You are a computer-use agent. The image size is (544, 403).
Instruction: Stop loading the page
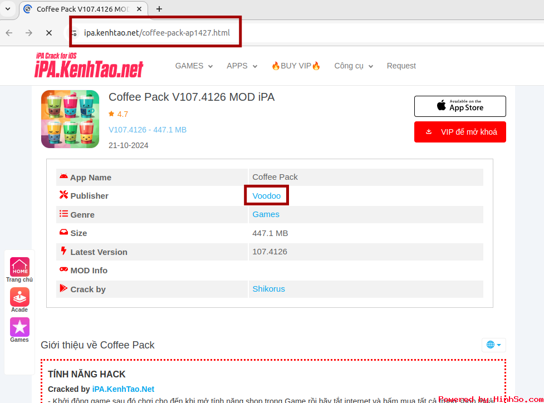click(x=49, y=33)
